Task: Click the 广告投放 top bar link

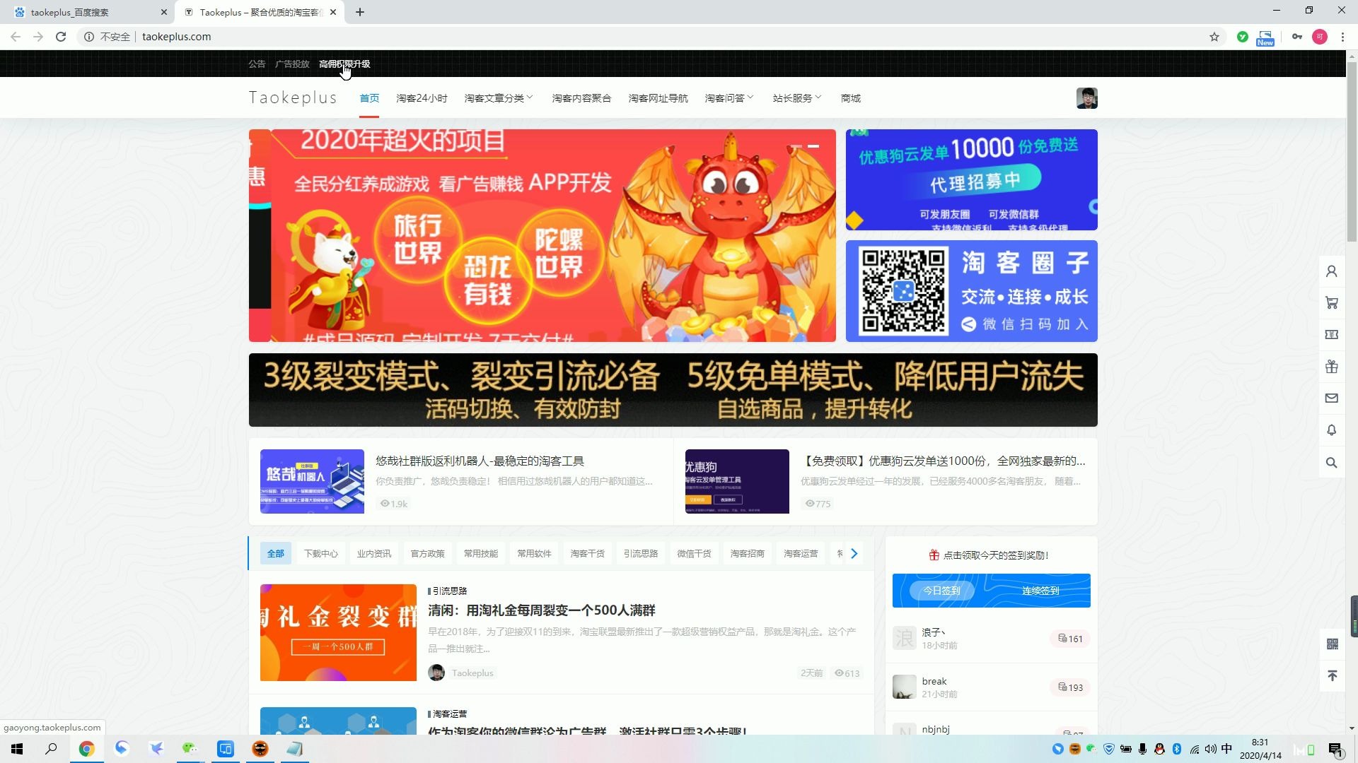Action: coord(292,64)
